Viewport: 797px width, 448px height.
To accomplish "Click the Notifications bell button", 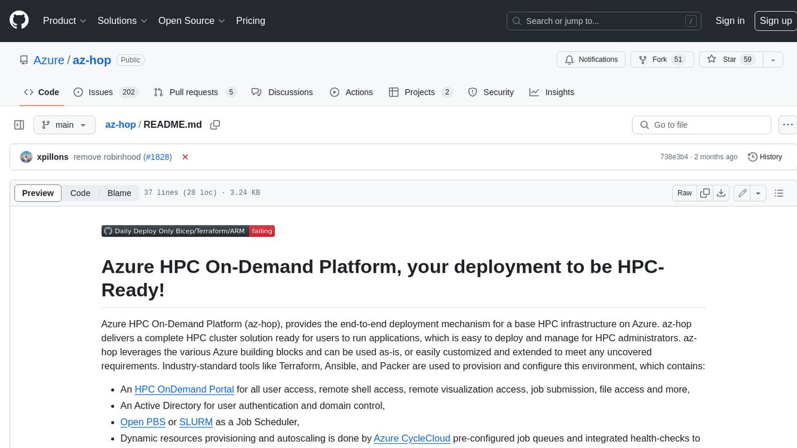I will [591, 60].
